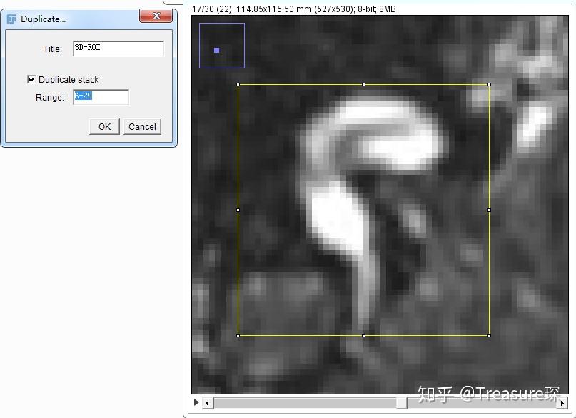Cancel the Duplicate dialog
This screenshot has height=418, width=576.
coord(142,126)
